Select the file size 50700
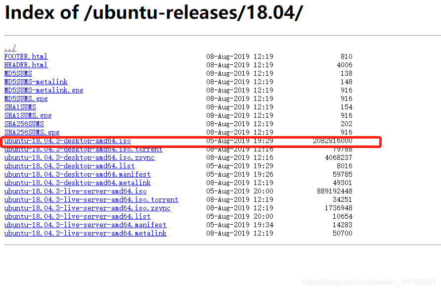The image size is (441, 291). (343, 234)
